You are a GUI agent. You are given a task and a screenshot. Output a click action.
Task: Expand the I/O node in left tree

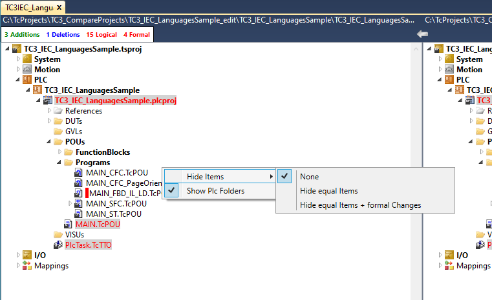(18, 255)
